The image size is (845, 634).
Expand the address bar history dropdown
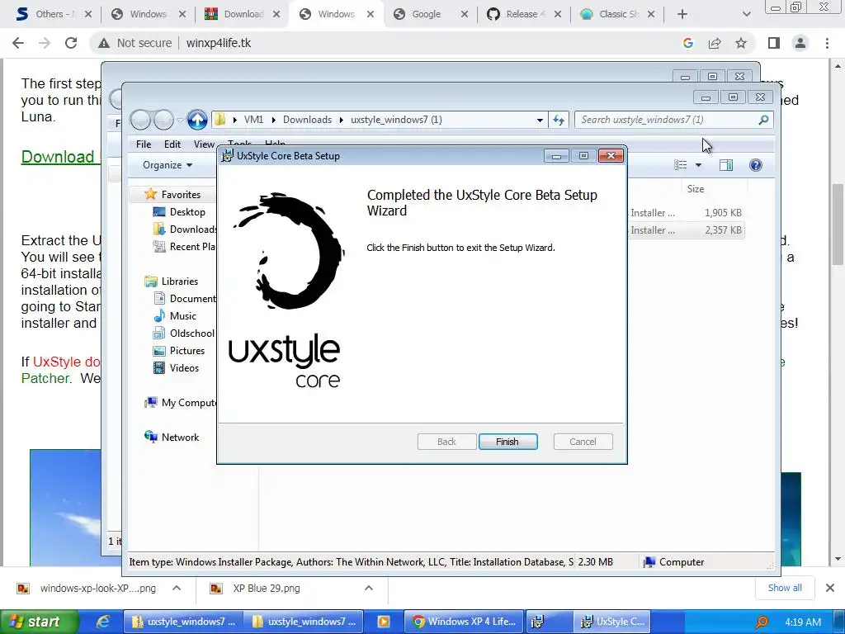point(540,121)
